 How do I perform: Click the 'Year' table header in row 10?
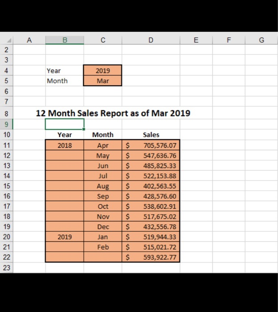tap(65, 135)
